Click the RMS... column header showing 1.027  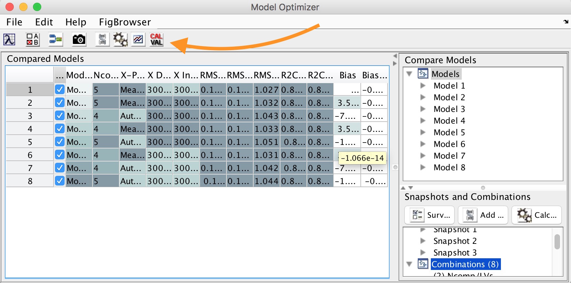[x=266, y=75]
